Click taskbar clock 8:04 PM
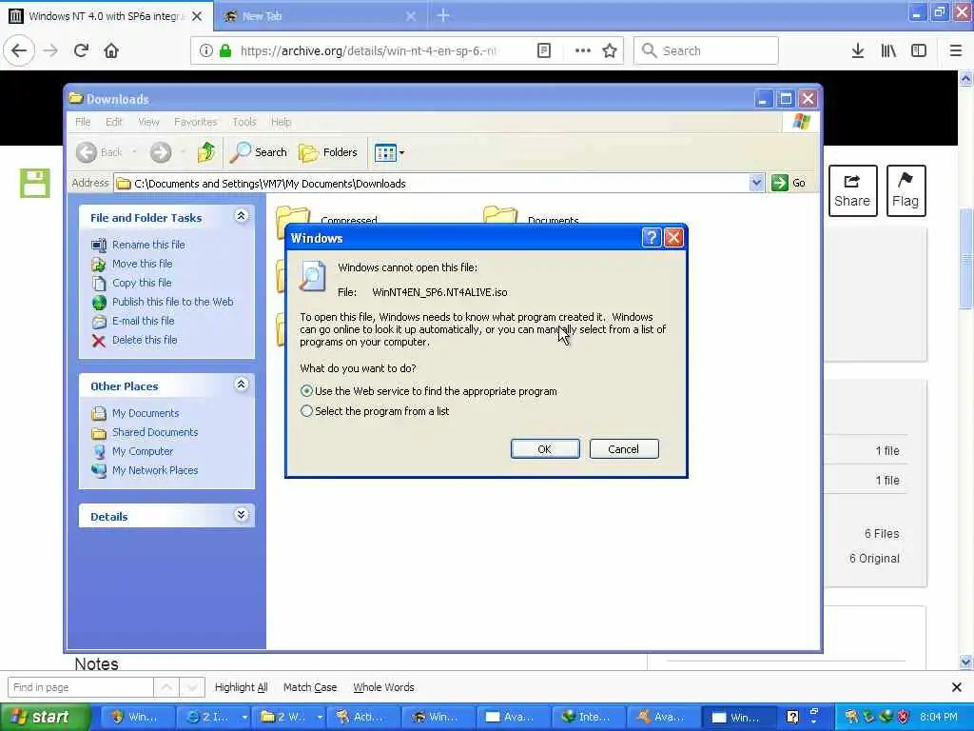Viewport: 974px width, 731px height. [939, 717]
